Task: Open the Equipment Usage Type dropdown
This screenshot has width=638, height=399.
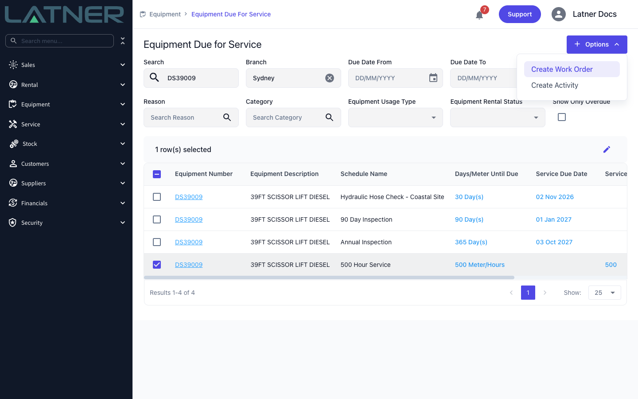Action: click(x=396, y=117)
